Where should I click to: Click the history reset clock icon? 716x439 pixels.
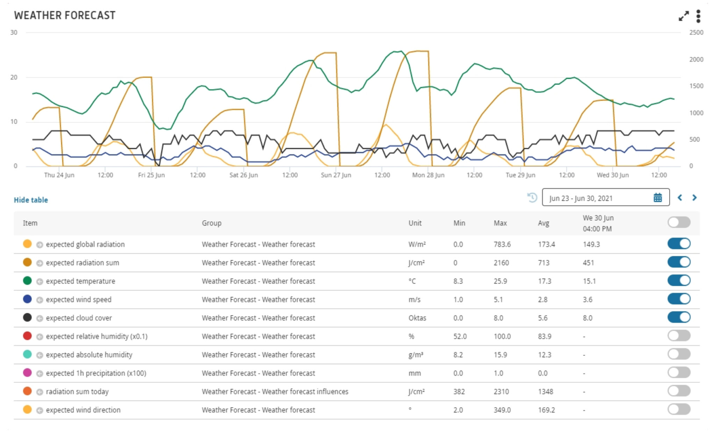[x=532, y=197]
